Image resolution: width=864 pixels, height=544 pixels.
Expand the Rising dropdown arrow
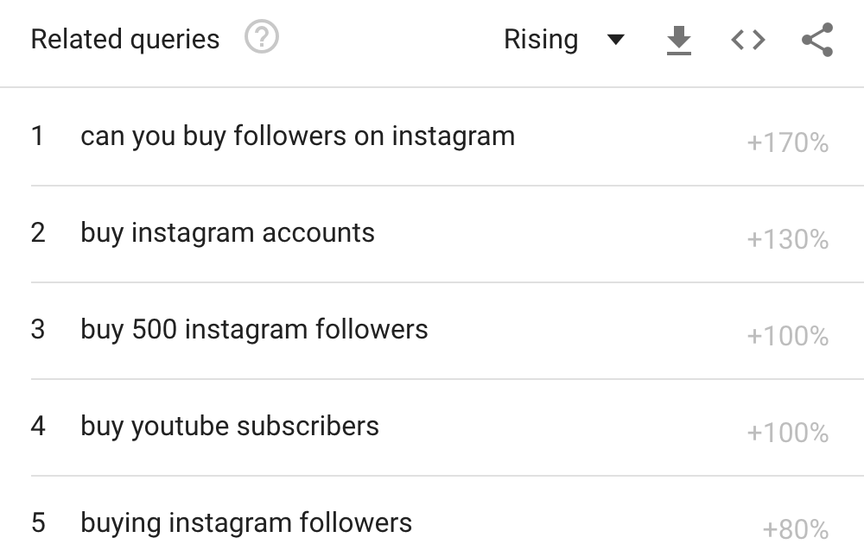615,40
